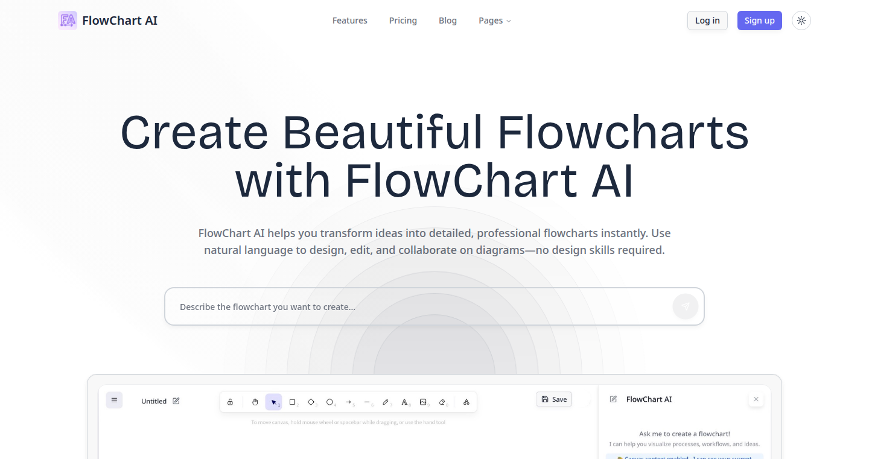869x459 pixels.
Task: Select the Insert image tool
Action: pyautogui.click(x=424, y=402)
